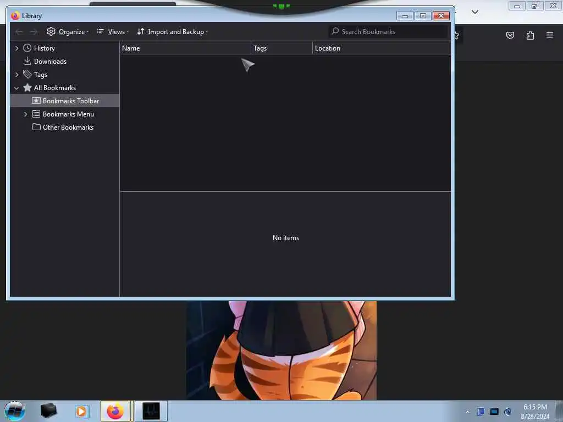Image resolution: width=563 pixels, height=422 pixels.
Task: Maximize the Library window
Action: 423,16
